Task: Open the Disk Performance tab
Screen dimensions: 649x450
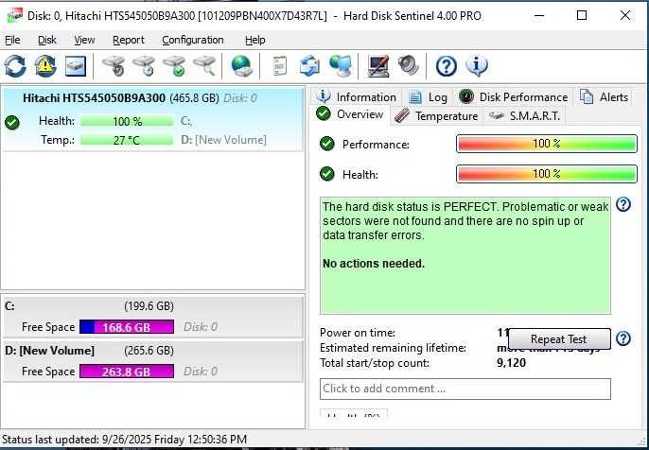Action: pyautogui.click(x=514, y=97)
